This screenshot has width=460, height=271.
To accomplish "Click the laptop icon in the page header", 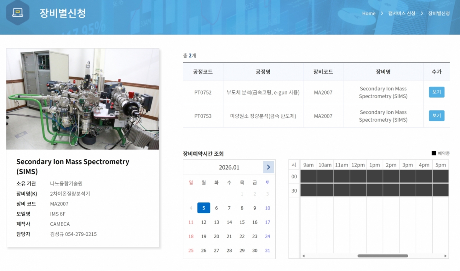I will [x=18, y=12].
